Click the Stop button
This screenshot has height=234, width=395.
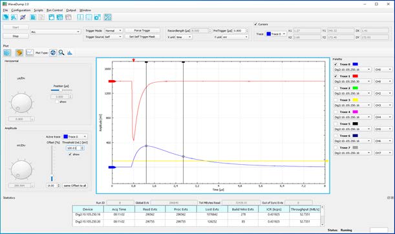pos(16,36)
